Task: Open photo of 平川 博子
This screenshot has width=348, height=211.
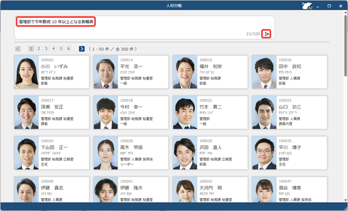Action: tap(264, 153)
